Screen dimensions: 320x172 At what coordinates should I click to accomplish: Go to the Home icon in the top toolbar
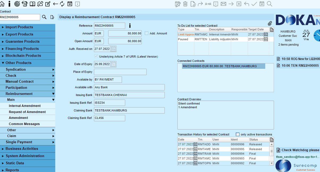pyautogui.click(x=2, y=4)
